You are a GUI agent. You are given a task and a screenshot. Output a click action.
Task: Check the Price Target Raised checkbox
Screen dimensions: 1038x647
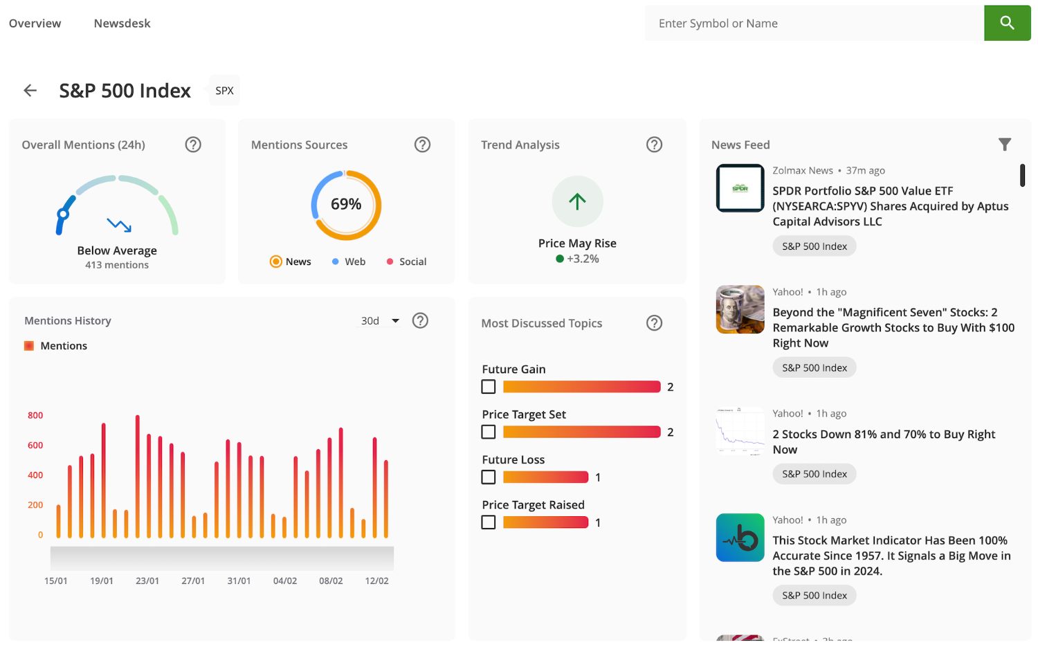[x=489, y=522]
